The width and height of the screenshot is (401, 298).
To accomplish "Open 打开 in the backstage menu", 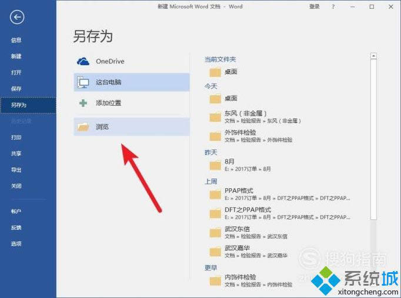I will point(16,73).
